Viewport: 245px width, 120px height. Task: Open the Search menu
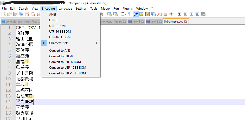pos(23,8)
